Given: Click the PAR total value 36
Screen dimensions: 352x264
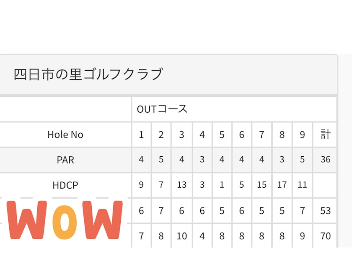Looking at the screenshot, I should click(x=325, y=160).
